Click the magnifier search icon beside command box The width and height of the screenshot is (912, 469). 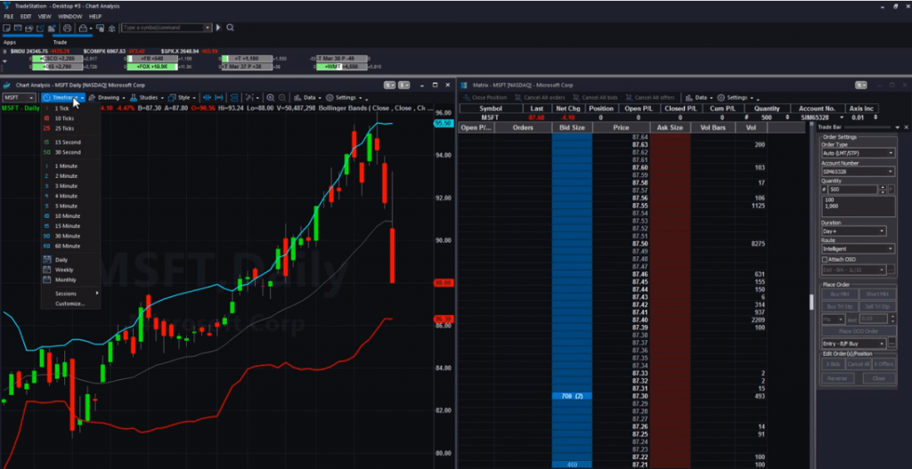[231, 28]
